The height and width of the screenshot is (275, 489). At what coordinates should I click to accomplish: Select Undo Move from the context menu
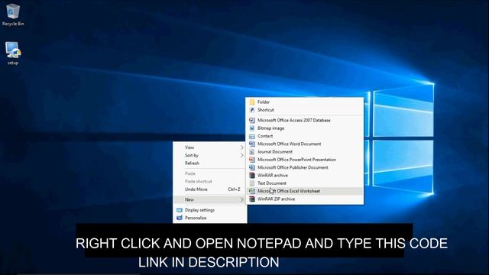click(x=209, y=189)
